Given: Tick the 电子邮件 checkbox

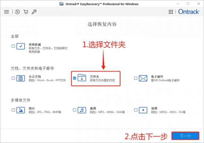Looking at the screenshot, I should pos(136,78).
